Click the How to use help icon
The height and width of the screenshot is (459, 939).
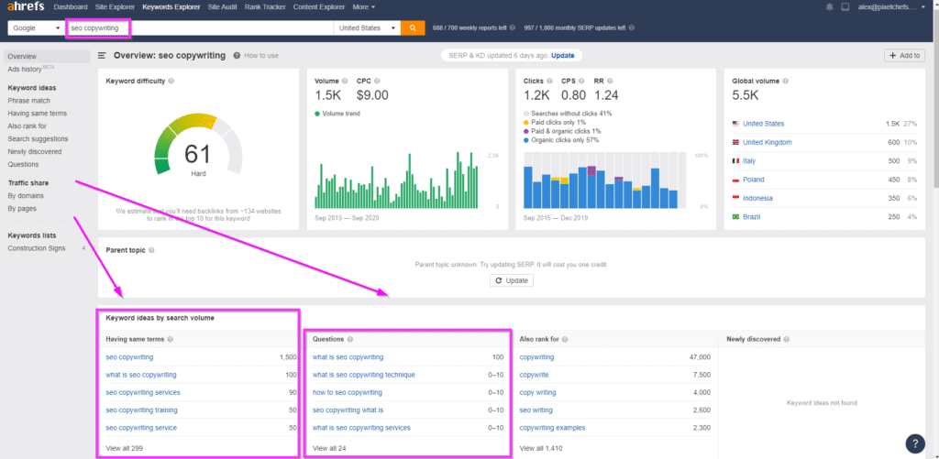point(237,56)
